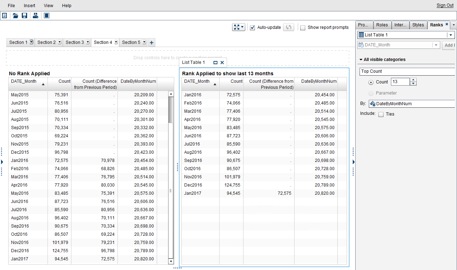
Task: Maximize the List Table 1 object
Action: click(215, 62)
